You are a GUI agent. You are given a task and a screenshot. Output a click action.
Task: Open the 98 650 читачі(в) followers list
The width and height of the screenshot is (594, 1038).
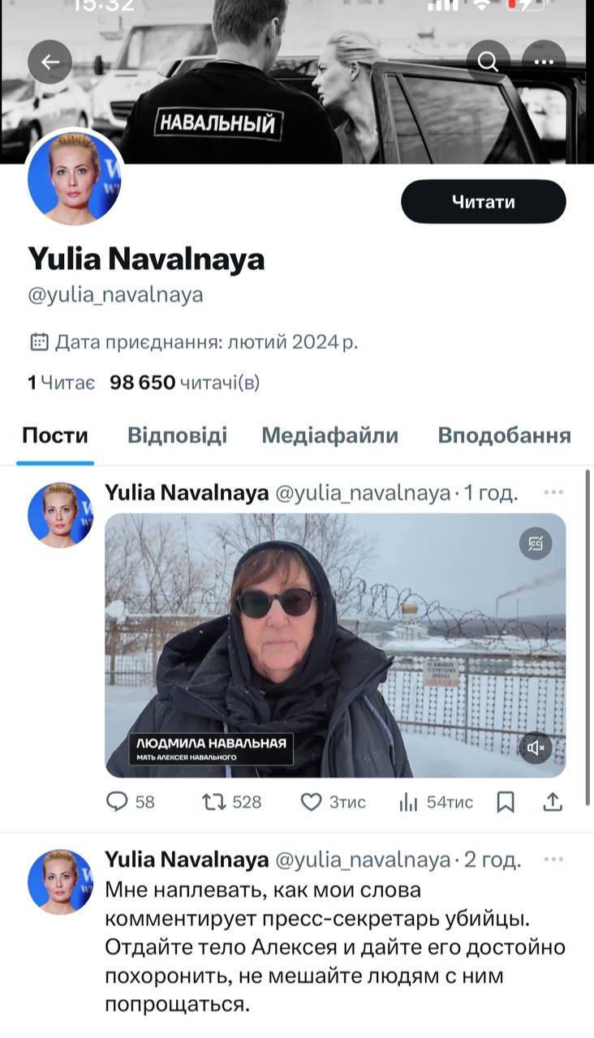[x=185, y=382]
